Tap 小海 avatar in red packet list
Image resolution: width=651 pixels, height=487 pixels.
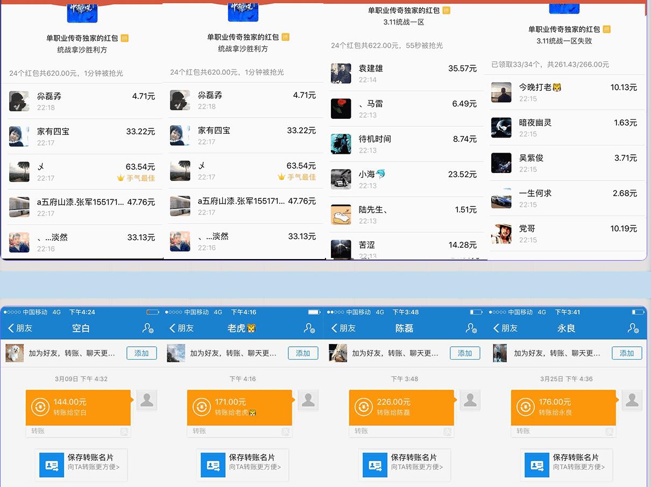[341, 179]
